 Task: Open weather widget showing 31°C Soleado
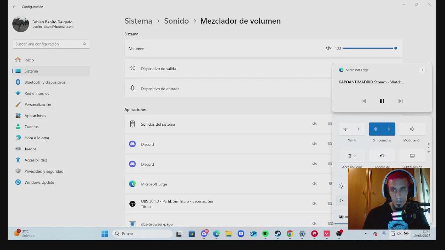click(24, 233)
